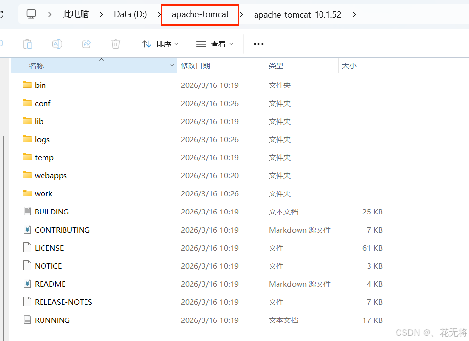The height and width of the screenshot is (341, 469).
Task: Click Markdown 源文件 type in README row
Action: [299, 284]
